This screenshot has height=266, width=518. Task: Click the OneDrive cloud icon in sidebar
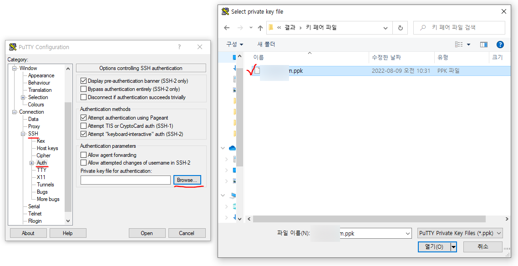(x=232, y=149)
